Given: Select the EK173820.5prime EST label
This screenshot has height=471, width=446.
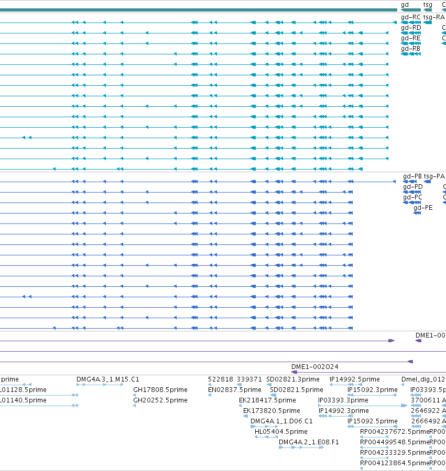Looking at the screenshot, I should [271, 411].
